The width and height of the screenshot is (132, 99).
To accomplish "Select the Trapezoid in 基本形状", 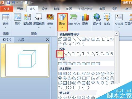I will pos(88,73).
